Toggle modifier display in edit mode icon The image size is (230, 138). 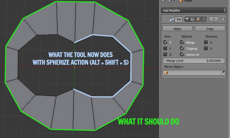pyautogui.click(x=198, y=19)
